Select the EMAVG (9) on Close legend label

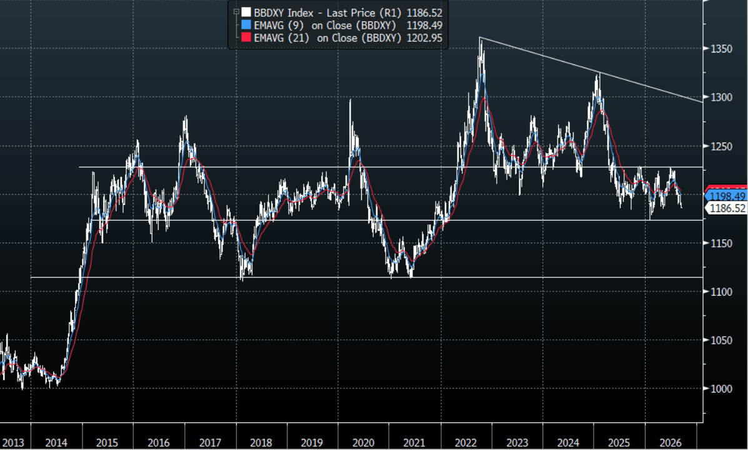coord(325,25)
